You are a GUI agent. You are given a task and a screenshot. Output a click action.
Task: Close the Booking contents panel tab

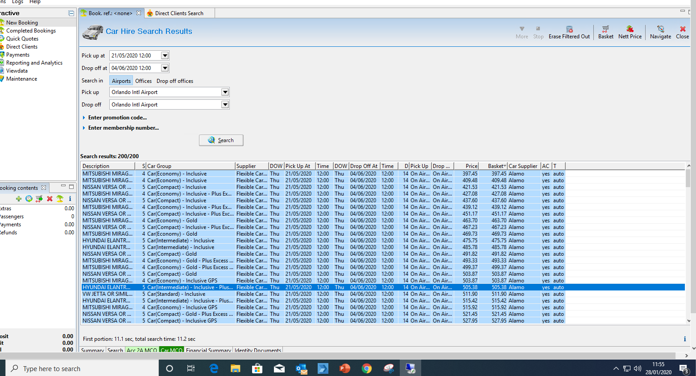pyautogui.click(x=44, y=188)
